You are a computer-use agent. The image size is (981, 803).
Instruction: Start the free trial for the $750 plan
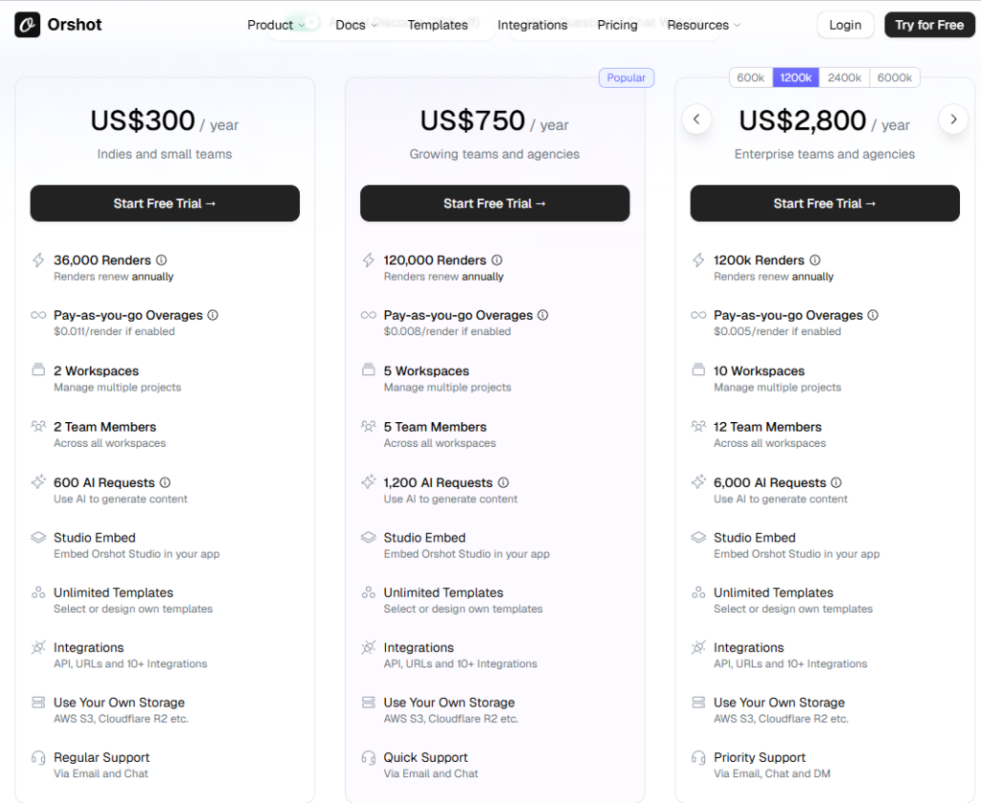click(494, 203)
